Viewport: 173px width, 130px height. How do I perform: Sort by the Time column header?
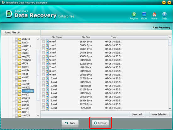[114, 37]
